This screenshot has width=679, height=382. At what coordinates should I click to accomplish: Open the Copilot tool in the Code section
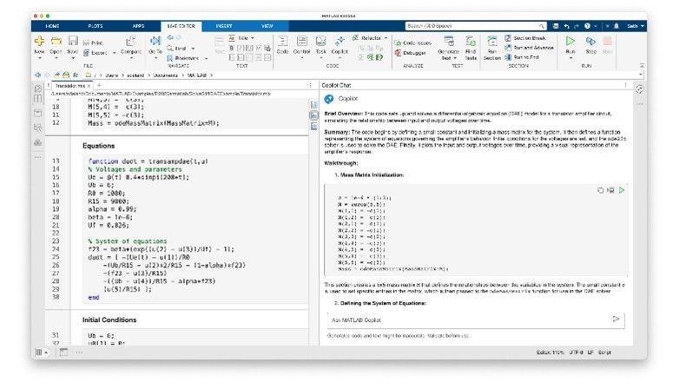339,42
